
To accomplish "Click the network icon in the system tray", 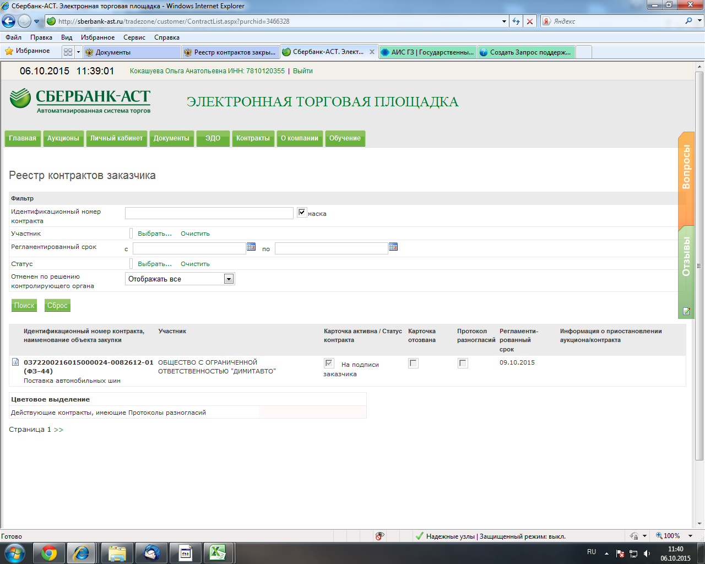I will (x=633, y=554).
